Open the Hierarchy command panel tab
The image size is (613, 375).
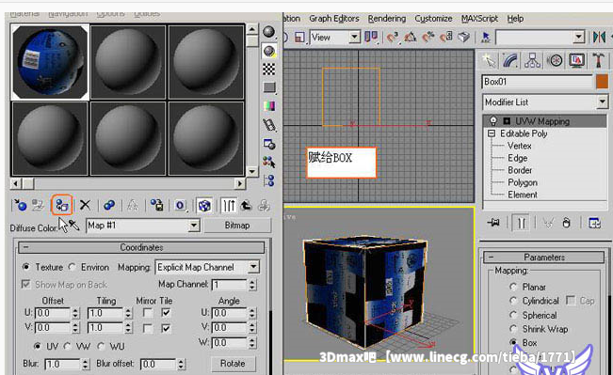[x=532, y=60]
